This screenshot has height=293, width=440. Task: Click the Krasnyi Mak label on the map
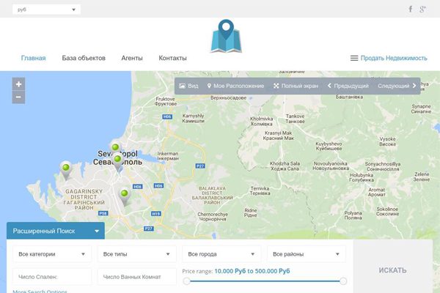coord(279,136)
